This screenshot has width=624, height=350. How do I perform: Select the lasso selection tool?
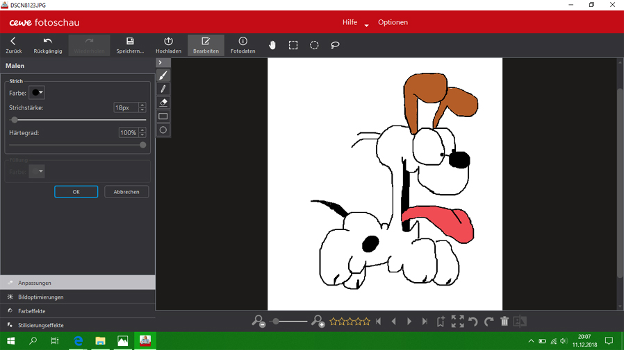[335, 45]
